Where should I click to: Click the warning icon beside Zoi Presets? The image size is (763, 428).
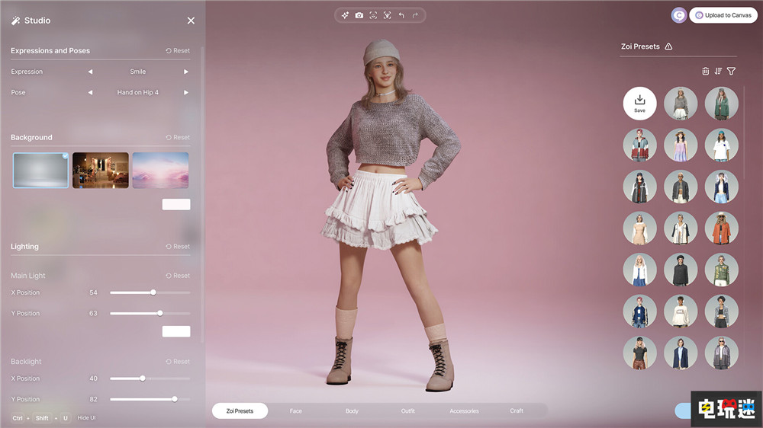668,46
